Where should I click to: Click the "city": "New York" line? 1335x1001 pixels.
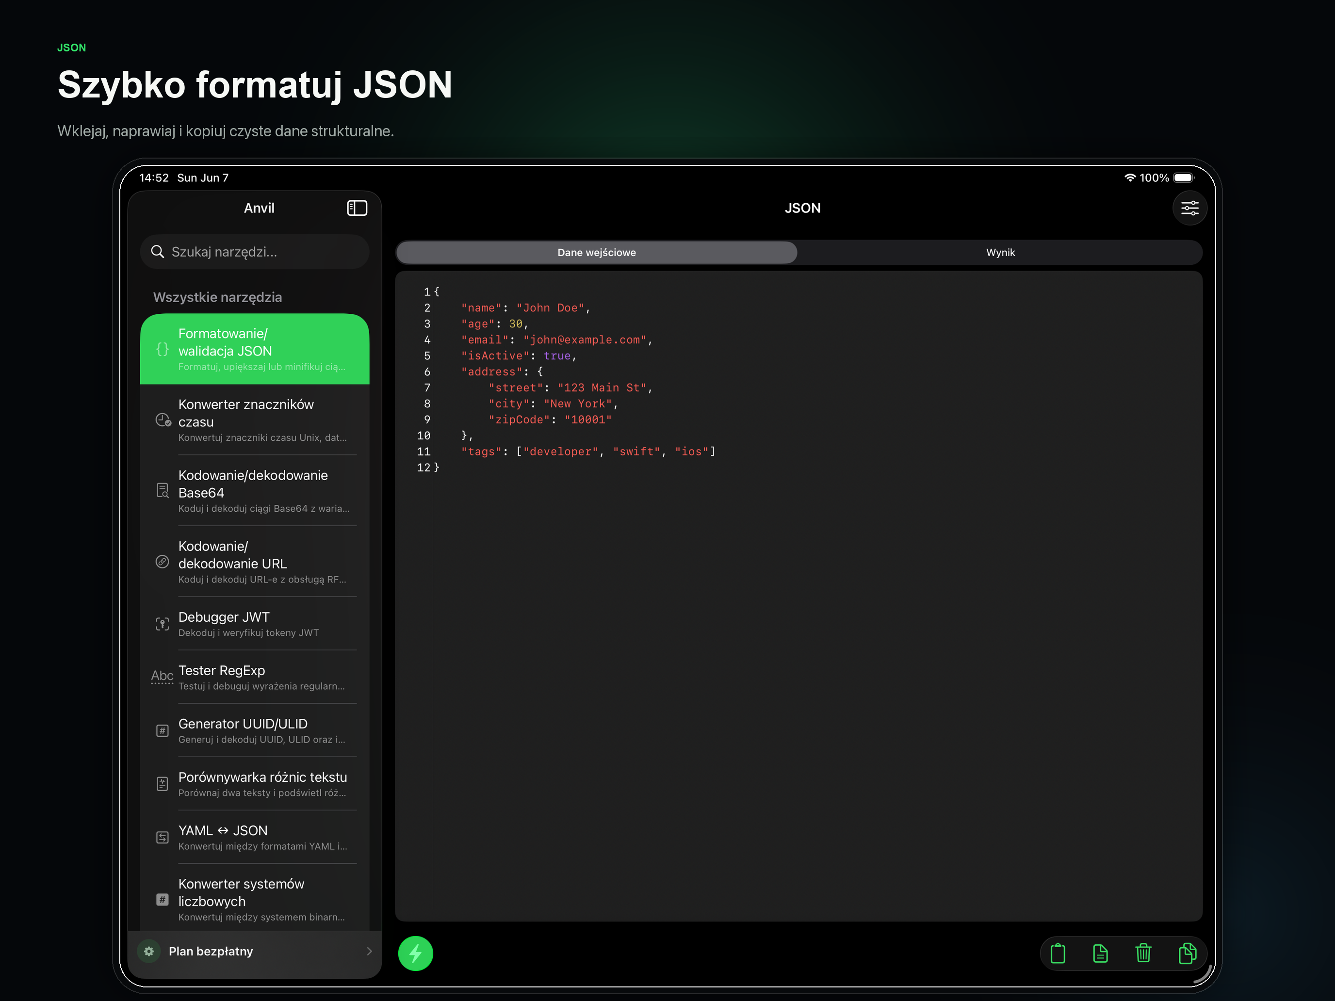pyautogui.click(x=553, y=404)
